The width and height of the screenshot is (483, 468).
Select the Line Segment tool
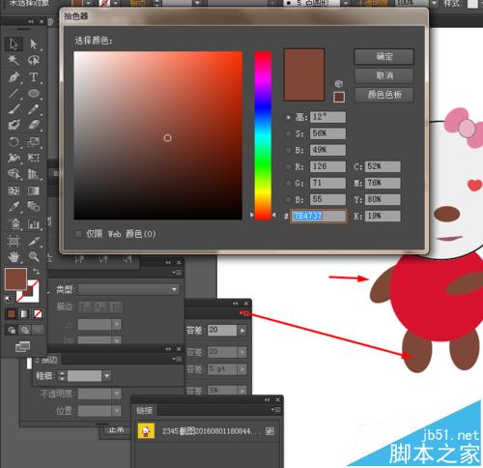tap(14, 94)
